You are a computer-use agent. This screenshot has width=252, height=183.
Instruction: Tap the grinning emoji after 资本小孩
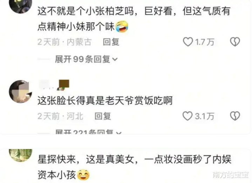(x=83, y=175)
